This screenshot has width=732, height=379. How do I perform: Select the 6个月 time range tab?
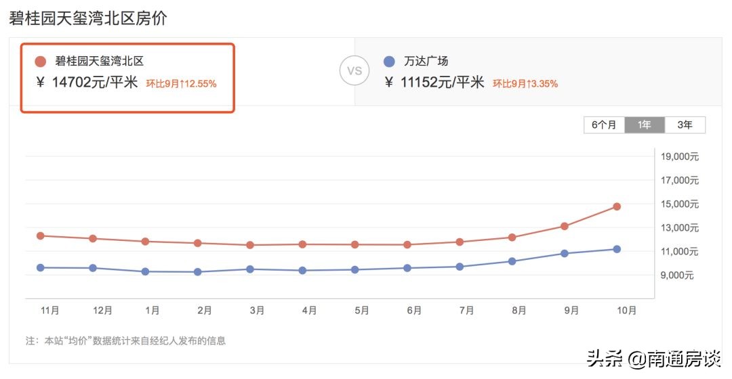click(x=604, y=125)
